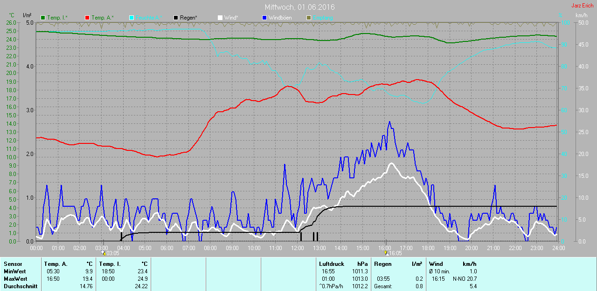The width and height of the screenshot is (597, 291).
Task: Click the sunrise marker icon at 03:05
Action: point(104,253)
